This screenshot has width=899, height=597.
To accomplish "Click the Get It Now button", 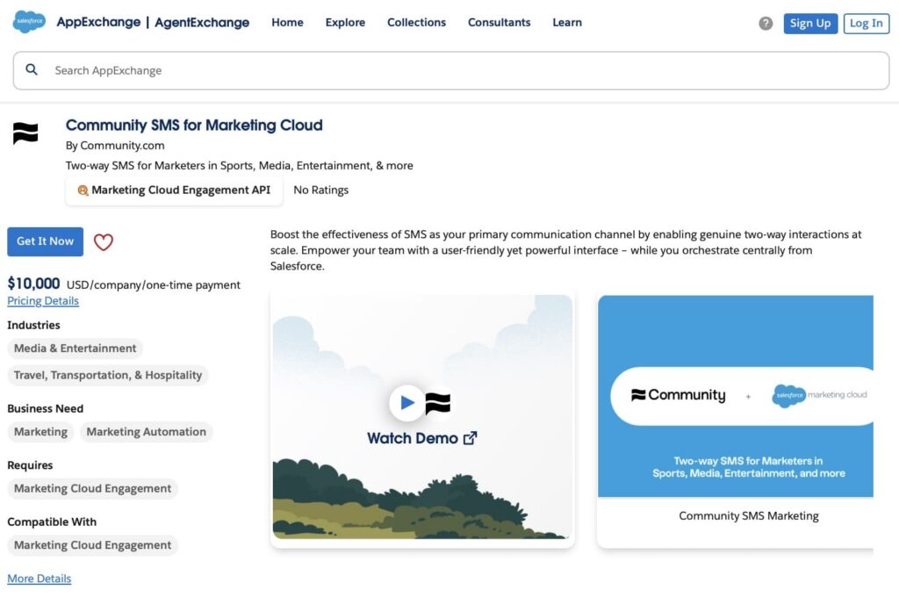I will coord(46,241).
